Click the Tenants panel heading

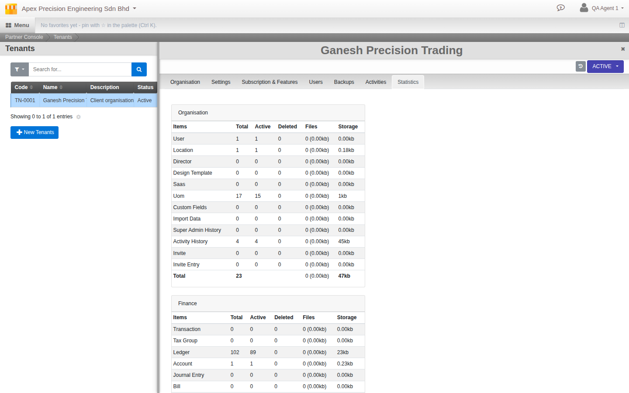[20, 48]
